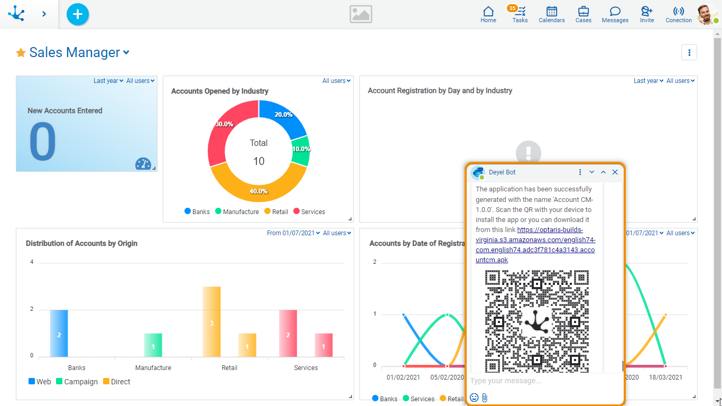Click the APK download link in chat
722x406 pixels.
pyautogui.click(x=535, y=245)
